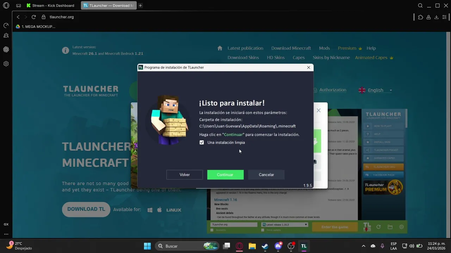Reload the tlauncher.org page
Viewport: 451px width, 253px height.
[x=34, y=17]
